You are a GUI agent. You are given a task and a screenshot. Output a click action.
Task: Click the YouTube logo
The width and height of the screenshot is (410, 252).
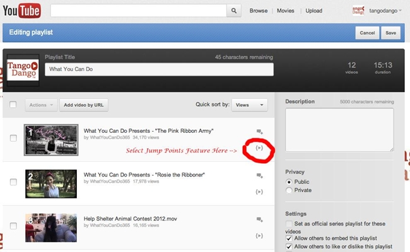tap(23, 11)
